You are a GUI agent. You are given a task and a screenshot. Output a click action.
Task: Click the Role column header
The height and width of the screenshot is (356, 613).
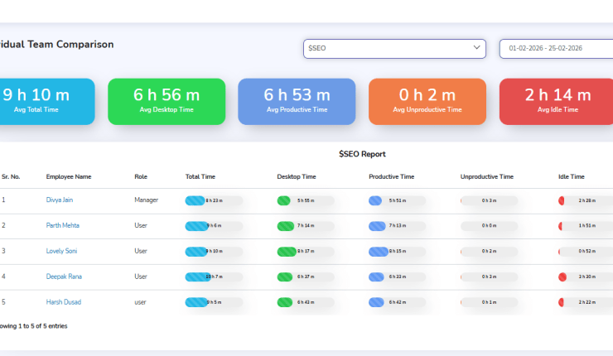[141, 176]
